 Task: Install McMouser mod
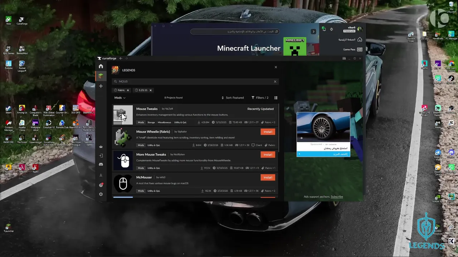pyautogui.click(x=268, y=177)
